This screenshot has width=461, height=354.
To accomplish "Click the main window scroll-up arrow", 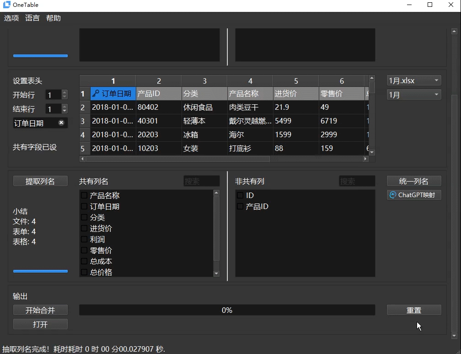I will coord(454,31).
